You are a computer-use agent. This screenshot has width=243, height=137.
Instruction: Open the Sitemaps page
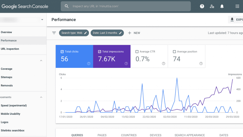pyautogui.click(x=23, y=77)
